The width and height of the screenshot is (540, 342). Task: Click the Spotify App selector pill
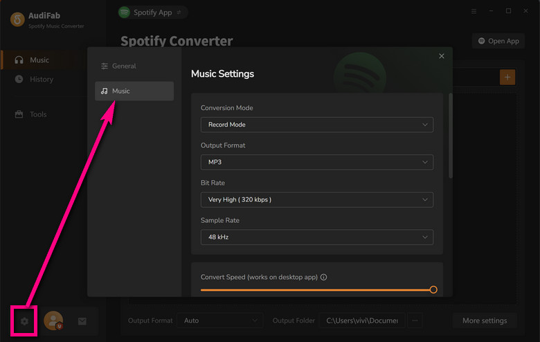(x=152, y=12)
